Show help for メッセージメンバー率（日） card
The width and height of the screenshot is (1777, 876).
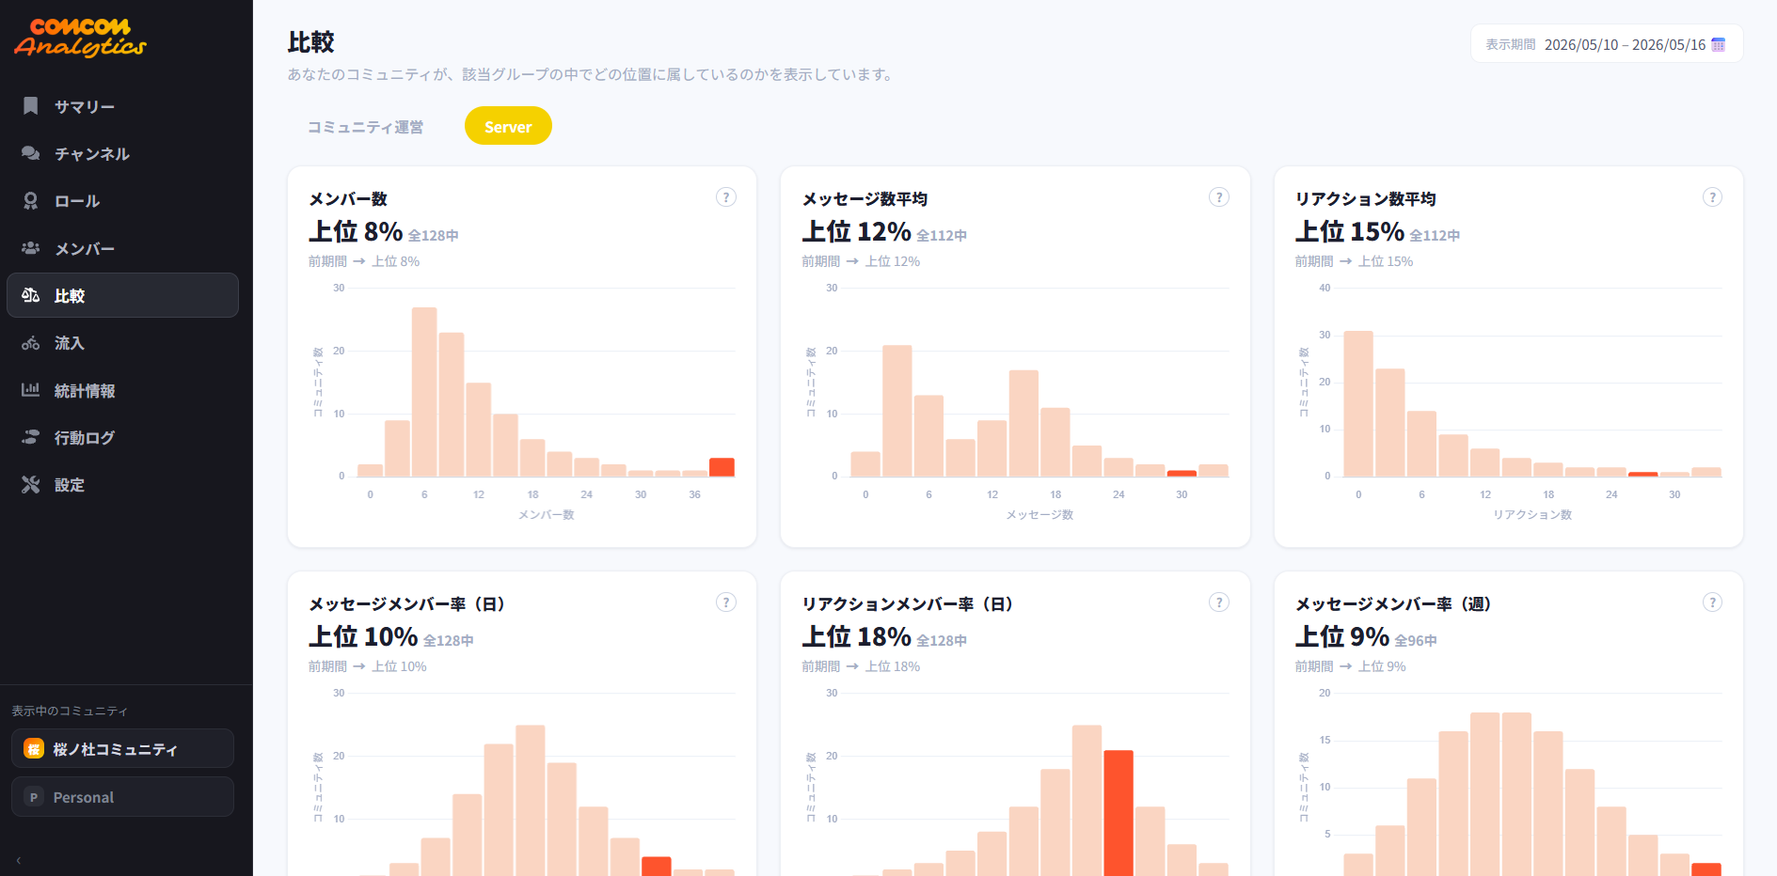(725, 602)
